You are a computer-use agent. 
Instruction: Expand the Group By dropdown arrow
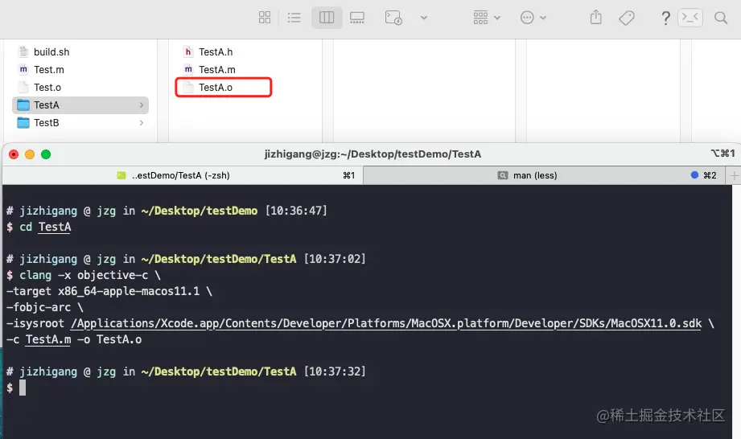497,18
